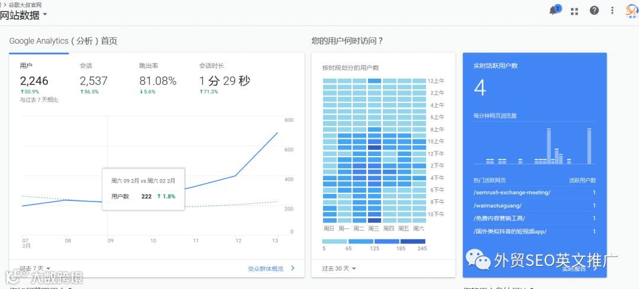Click the 2,246 users value

(34, 80)
